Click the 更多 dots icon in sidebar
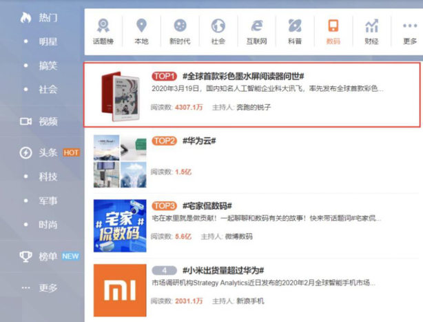Viewport: 423px width, 322px height. [25, 288]
